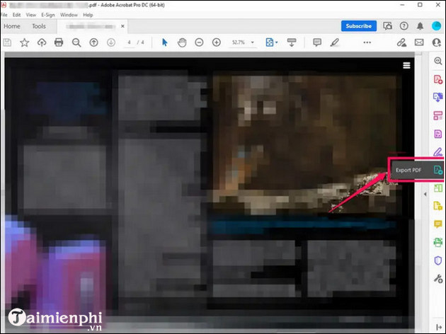Go to the Home tab

click(x=12, y=26)
